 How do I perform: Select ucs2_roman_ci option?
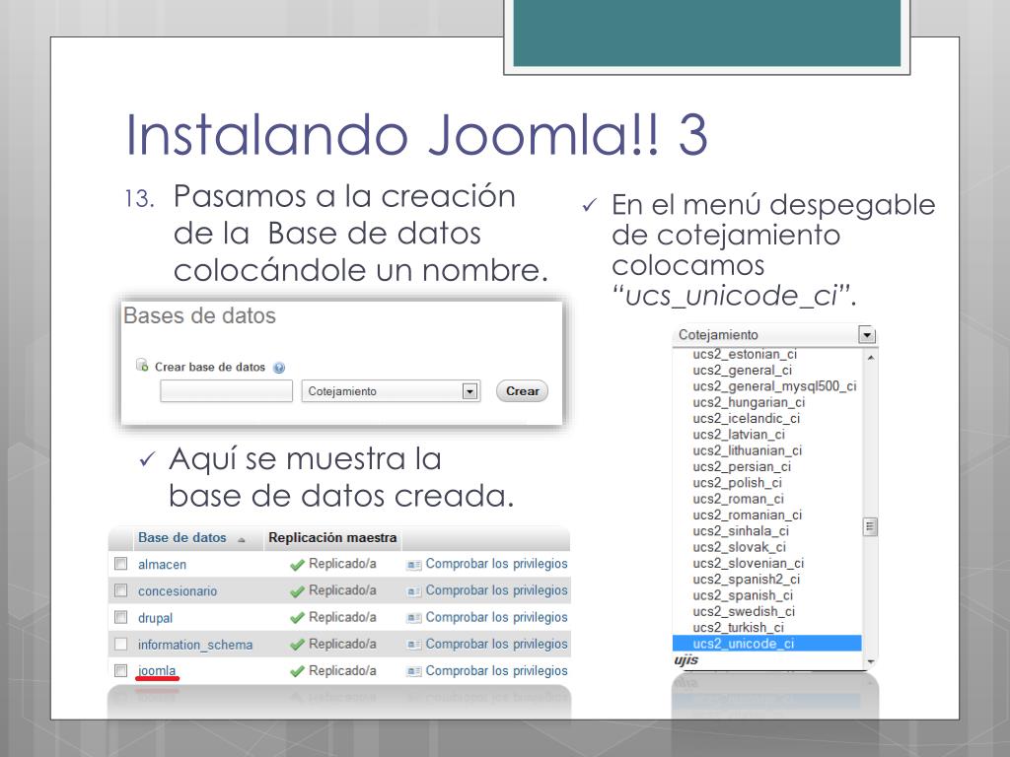[x=738, y=499]
